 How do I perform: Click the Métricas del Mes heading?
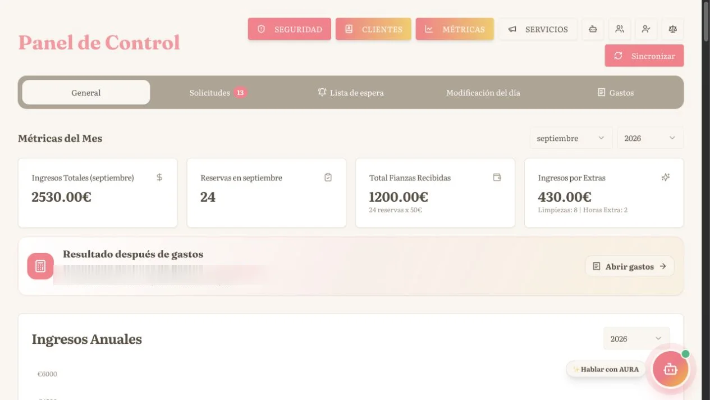pyautogui.click(x=60, y=138)
